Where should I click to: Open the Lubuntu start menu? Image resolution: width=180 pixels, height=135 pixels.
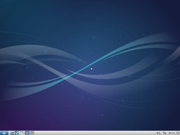[x=4, y=133]
